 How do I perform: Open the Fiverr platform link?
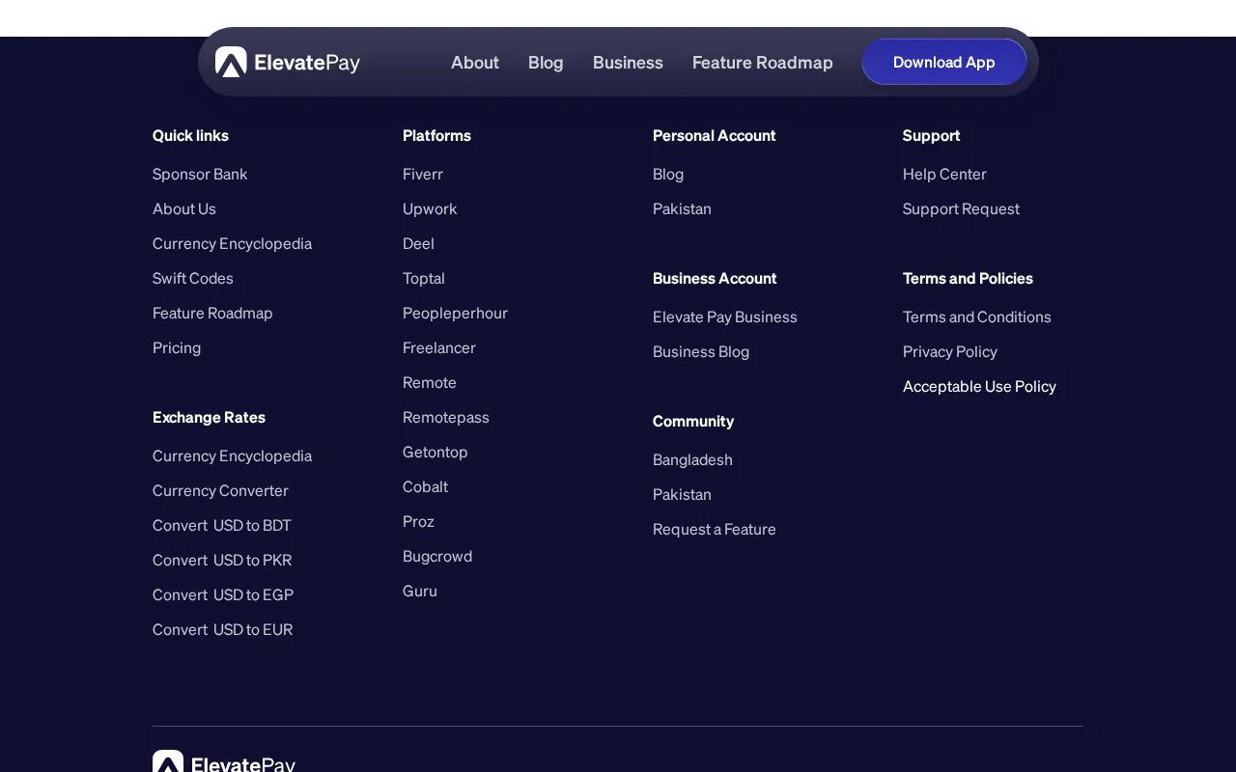[x=423, y=174]
